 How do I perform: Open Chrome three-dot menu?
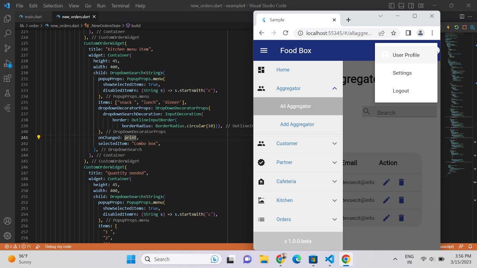pyautogui.click(x=432, y=33)
